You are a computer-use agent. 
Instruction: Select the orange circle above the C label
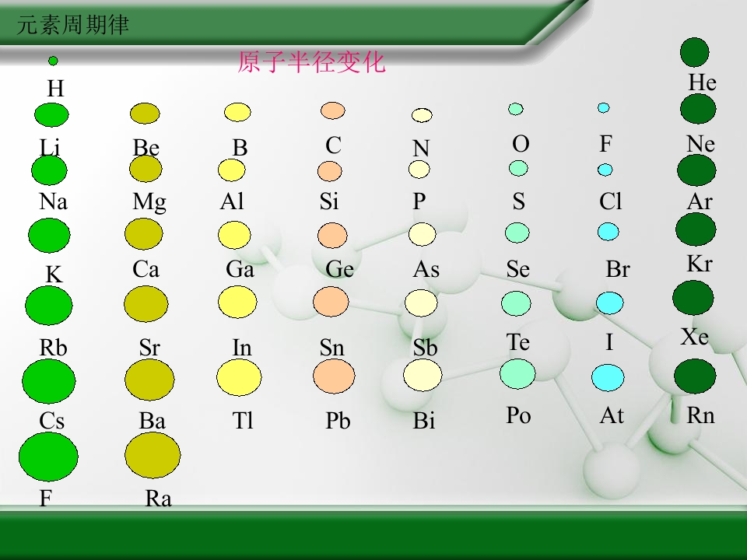pyautogui.click(x=332, y=110)
